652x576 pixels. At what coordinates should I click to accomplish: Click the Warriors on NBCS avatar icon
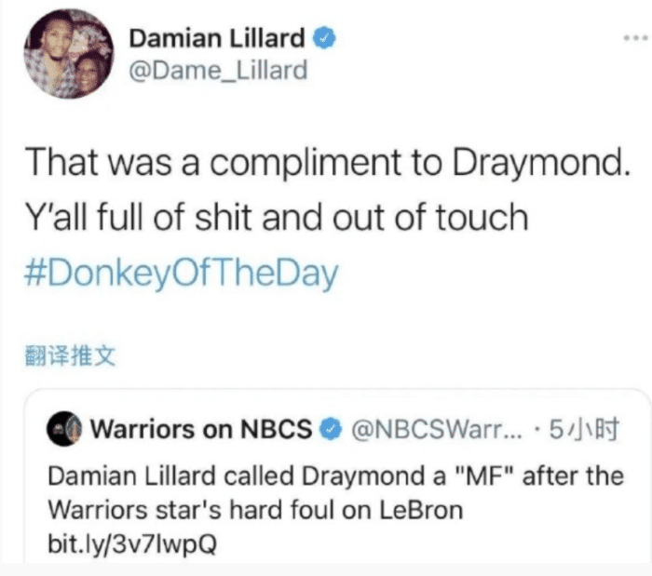pyautogui.click(x=64, y=429)
